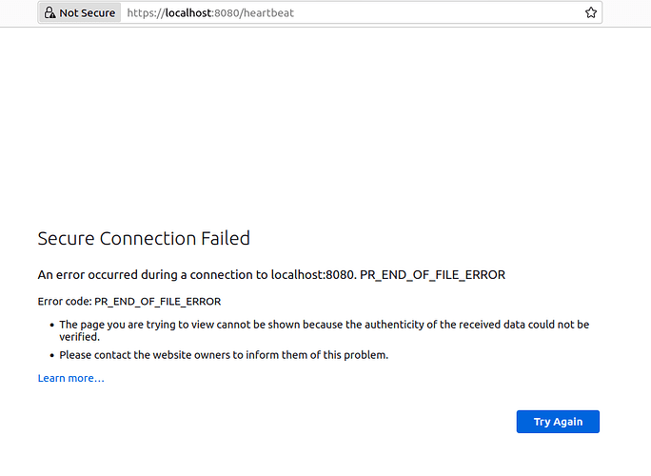Click the word 'verified.' on the wrapped line
Viewport: 651px width, 476px height.
80,337
